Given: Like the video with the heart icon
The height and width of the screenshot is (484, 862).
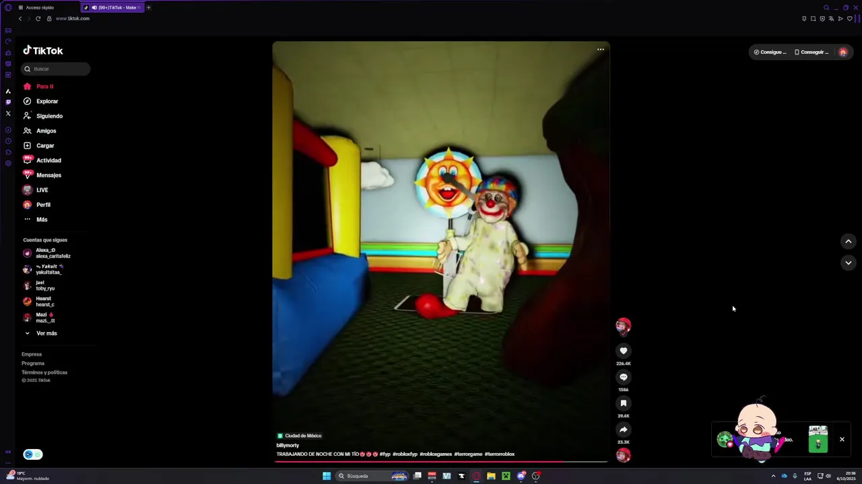Looking at the screenshot, I should 624,351.
